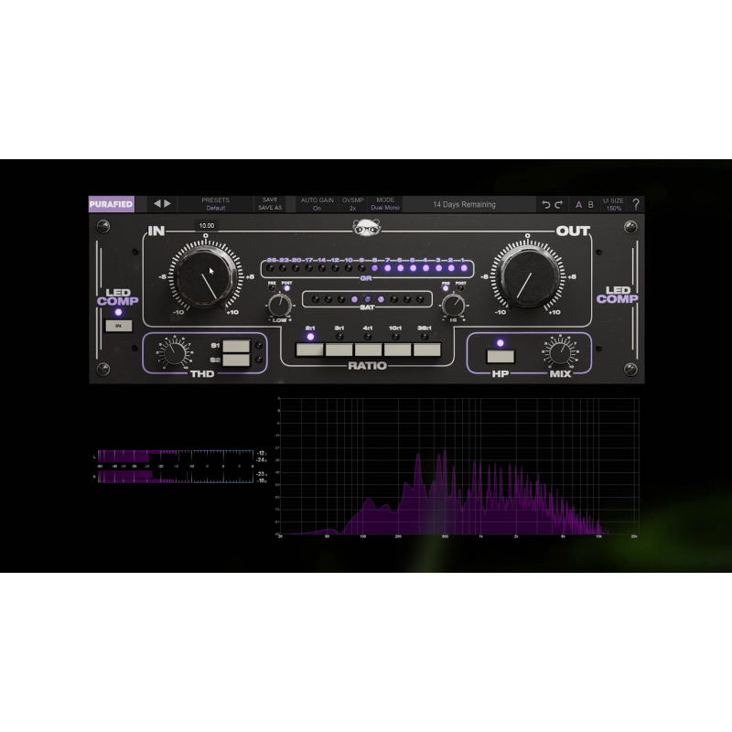Viewport: 732px width, 732px height.
Task: Toggle the S2 THD button
Action: pos(236,360)
